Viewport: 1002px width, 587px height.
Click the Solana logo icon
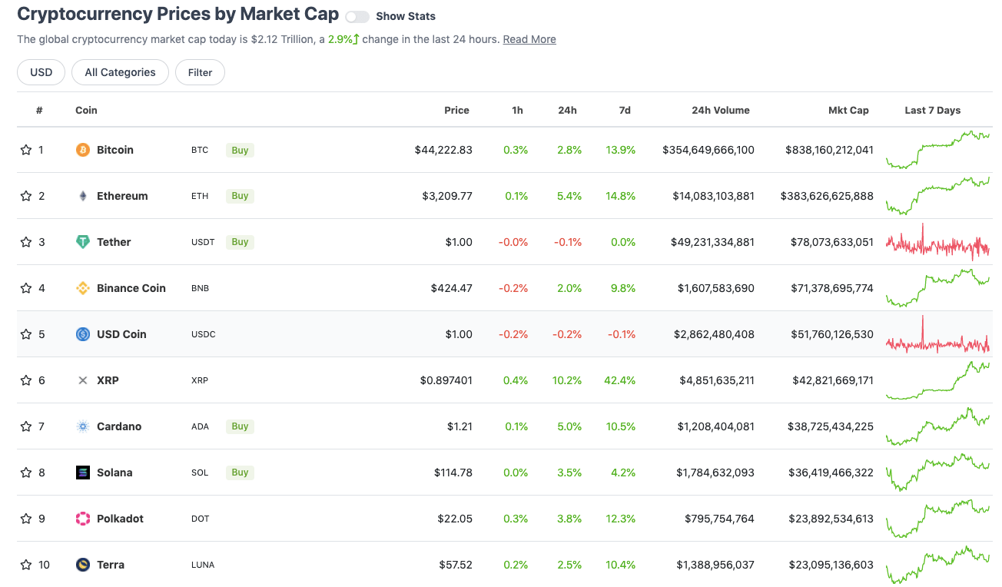click(x=83, y=473)
